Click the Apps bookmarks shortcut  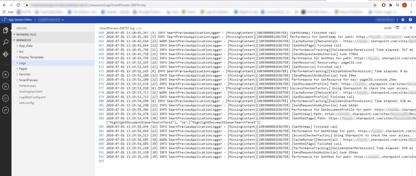click(x=8, y=12)
